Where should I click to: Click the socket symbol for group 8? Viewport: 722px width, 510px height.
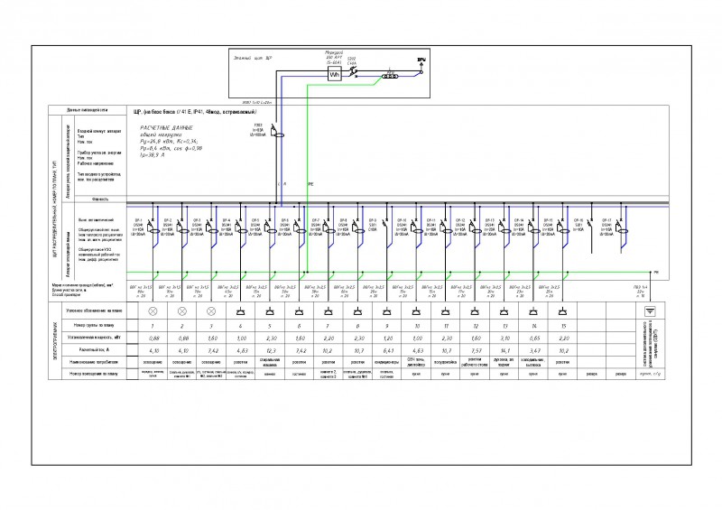coord(357,312)
